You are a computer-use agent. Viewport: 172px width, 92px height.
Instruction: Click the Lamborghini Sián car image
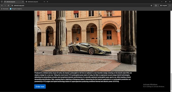coord(85,41)
